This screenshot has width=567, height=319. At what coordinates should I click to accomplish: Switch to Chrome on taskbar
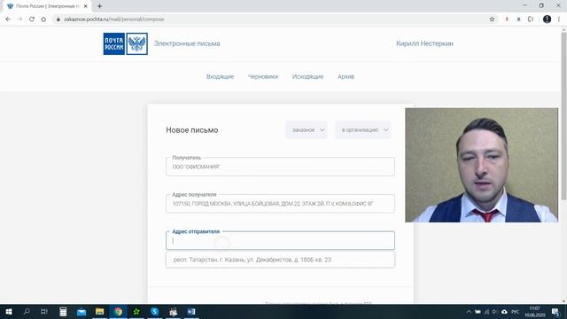click(118, 311)
